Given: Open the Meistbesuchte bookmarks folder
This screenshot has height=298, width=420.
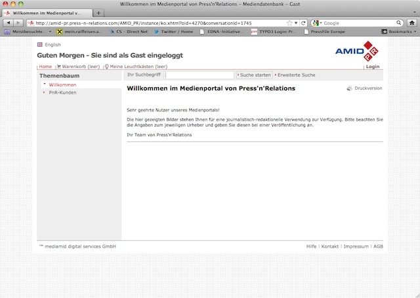Looking at the screenshot, I should point(28,31).
